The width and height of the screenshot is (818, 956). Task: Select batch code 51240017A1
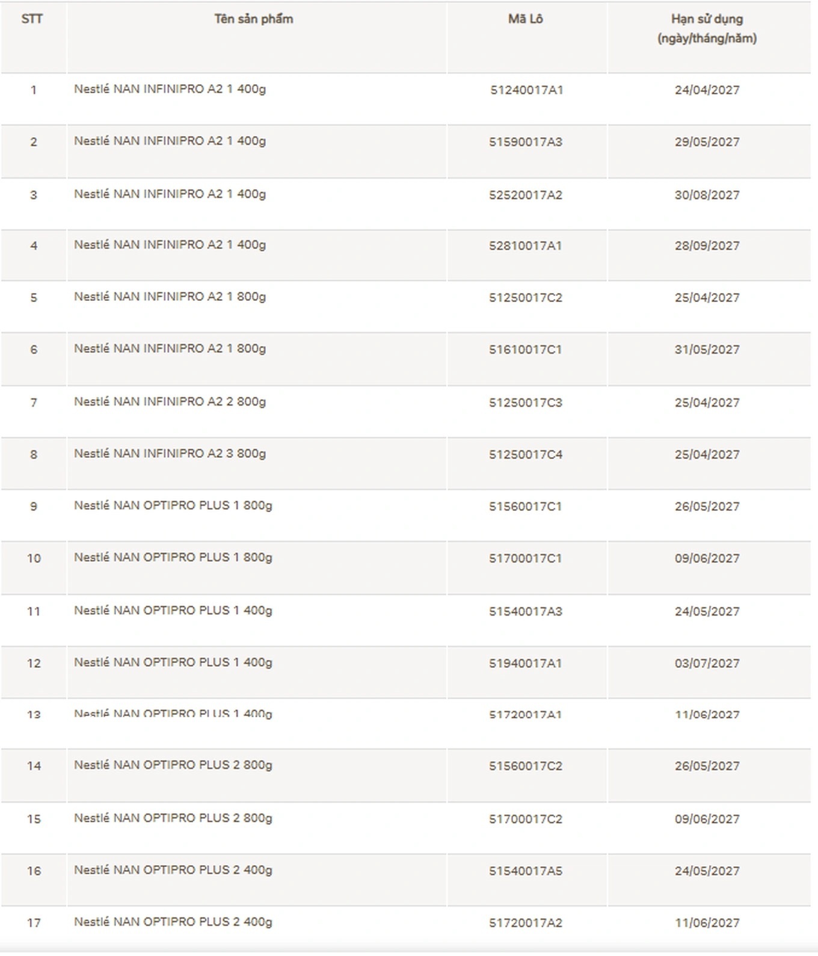coord(526,90)
